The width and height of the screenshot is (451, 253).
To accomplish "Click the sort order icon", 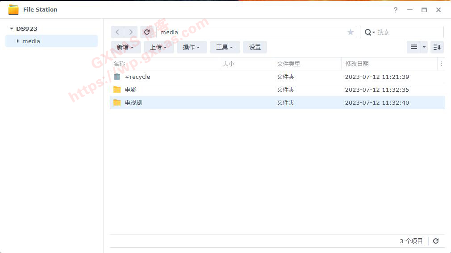I will pyautogui.click(x=437, y=47).
